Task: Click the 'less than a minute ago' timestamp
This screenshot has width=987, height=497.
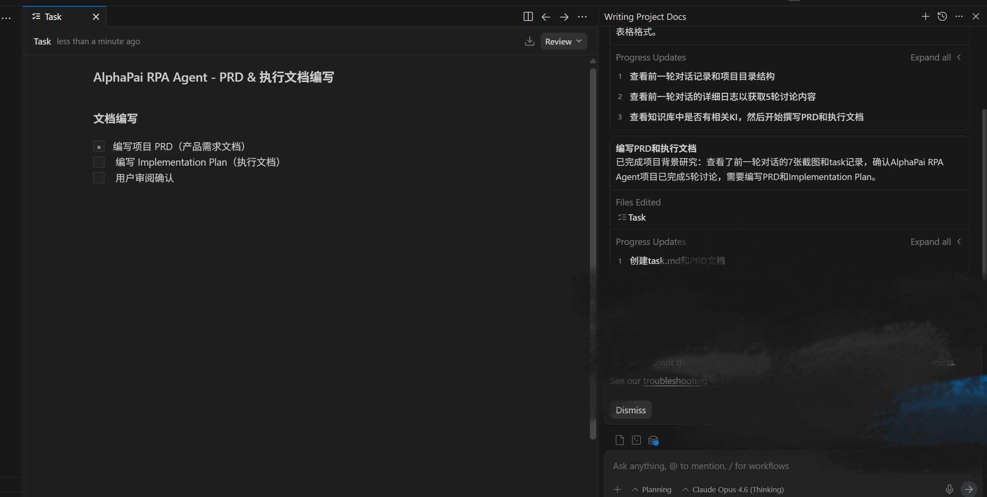Action: (x=98, y=41)
